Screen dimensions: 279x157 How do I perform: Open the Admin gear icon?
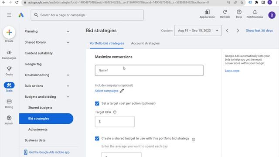(x=9, y=118)
